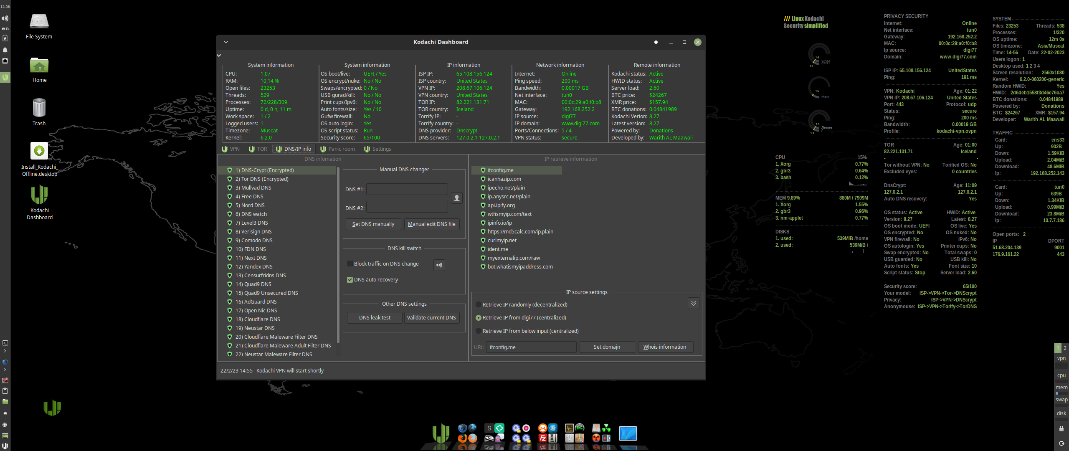This screenshot has height=451, width=1069.
Task: Open the FileZilla icon in the dock
Action: pyautogui.click(x=542, y=438)
